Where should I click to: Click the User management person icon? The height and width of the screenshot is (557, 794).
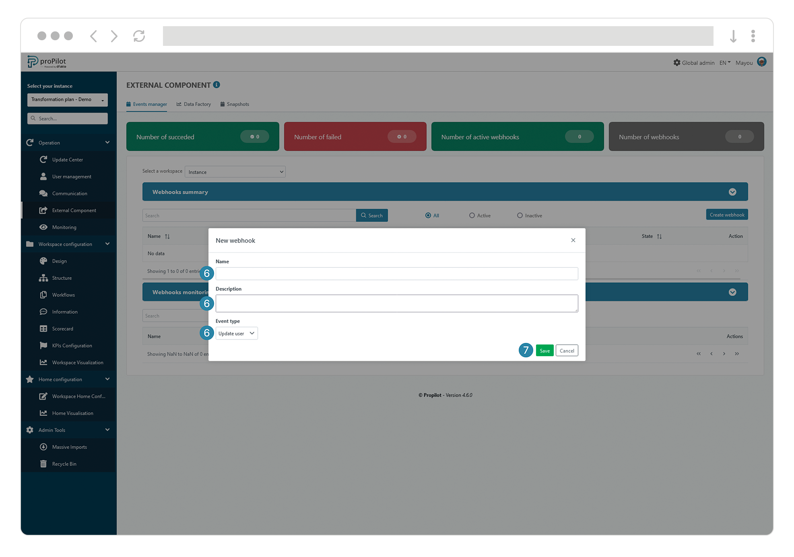(x=43, y=176)
